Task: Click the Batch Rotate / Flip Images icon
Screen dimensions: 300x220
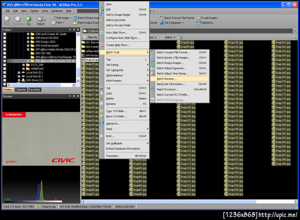Action: (152, 57)
